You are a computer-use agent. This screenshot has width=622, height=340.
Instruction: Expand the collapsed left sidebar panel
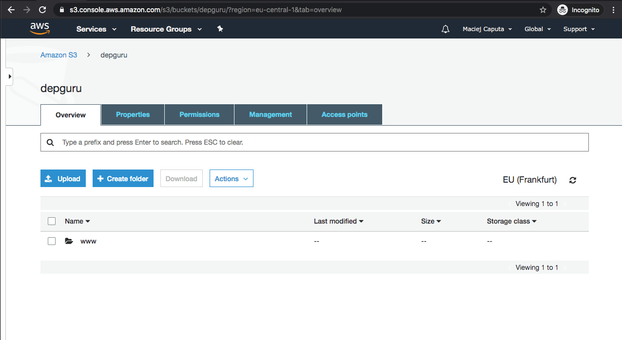tap(10, 76)
